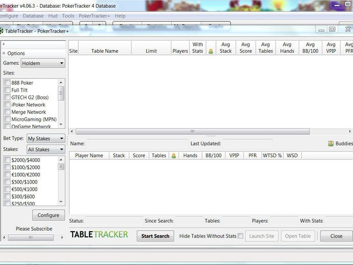Image resolution: width=353 pixels, height=265 pixels.
Task: Click the stakes list scrollbar thumb
Action: tap(61, 167)
